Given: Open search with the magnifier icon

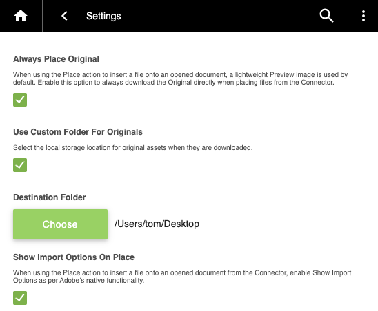Looking at the screenshot, I should 326,16.
